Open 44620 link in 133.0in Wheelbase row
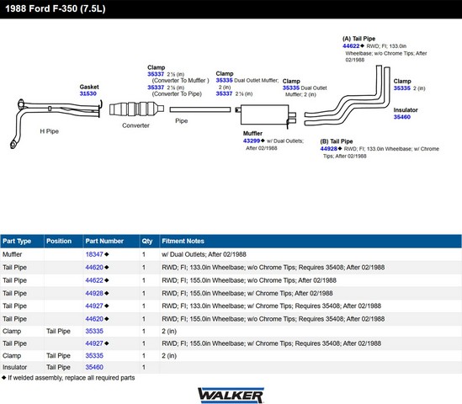Screen dimensions: 462x404 click(94, 268)
